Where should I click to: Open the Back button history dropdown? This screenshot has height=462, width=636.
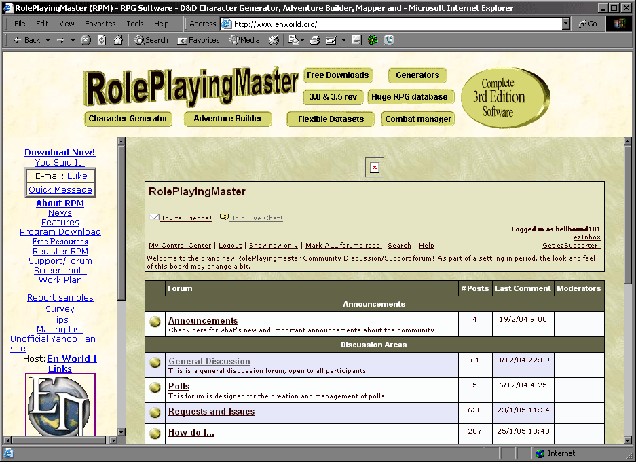tap(48, 40)
